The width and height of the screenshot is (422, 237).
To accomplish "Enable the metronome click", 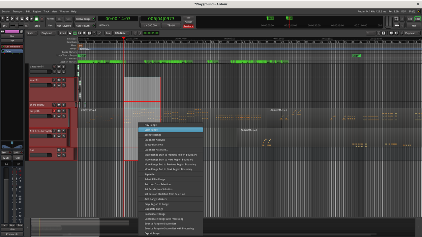I will click(8, 19).
